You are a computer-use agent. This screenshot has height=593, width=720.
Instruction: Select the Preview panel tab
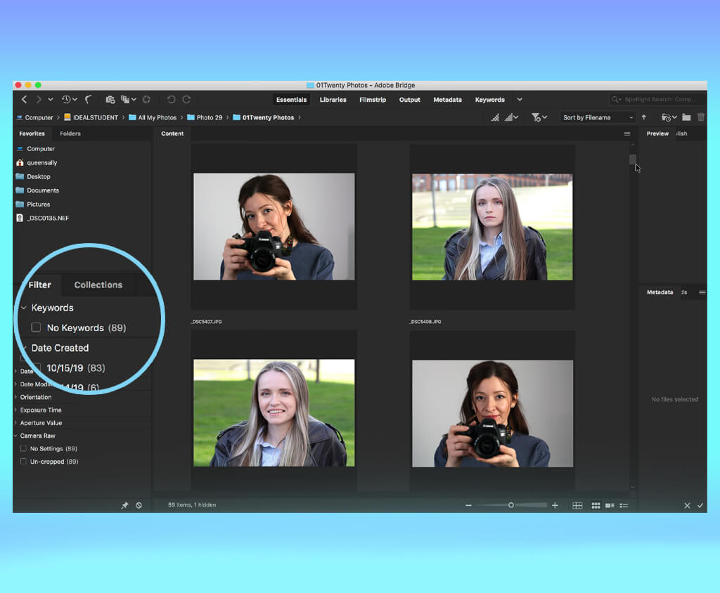pos(657,133)
